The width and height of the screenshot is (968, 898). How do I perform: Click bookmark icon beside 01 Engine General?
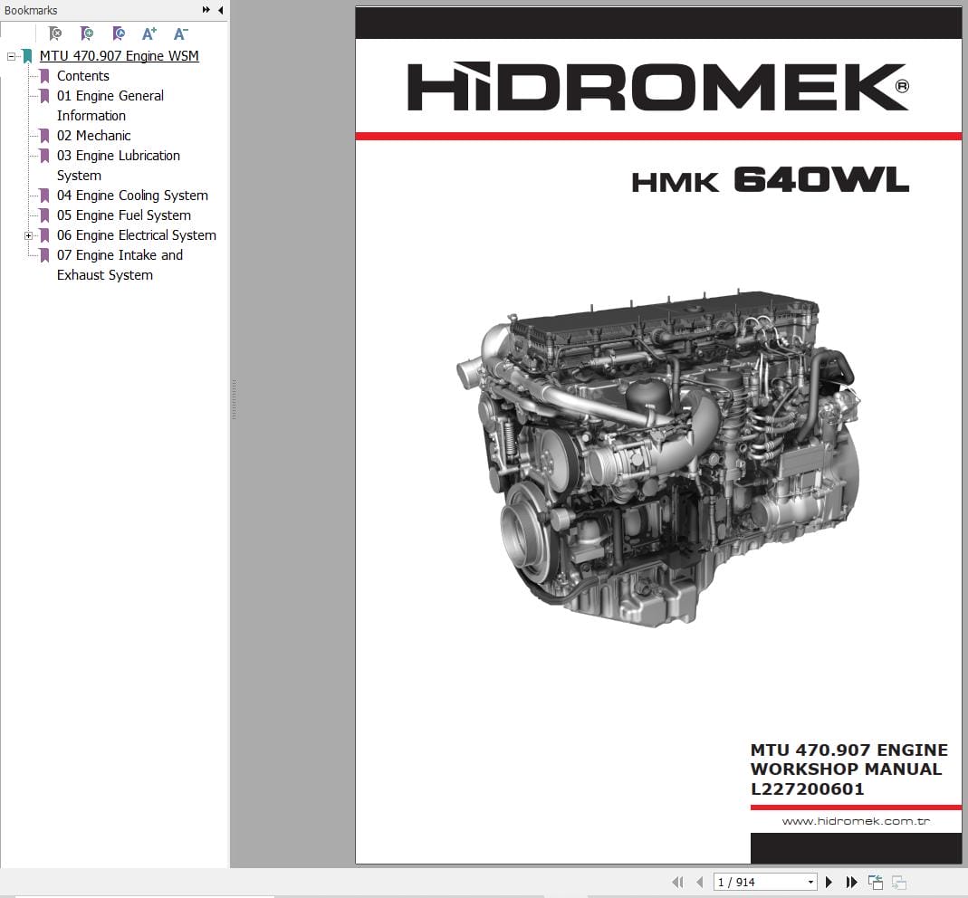pos(44,96)
